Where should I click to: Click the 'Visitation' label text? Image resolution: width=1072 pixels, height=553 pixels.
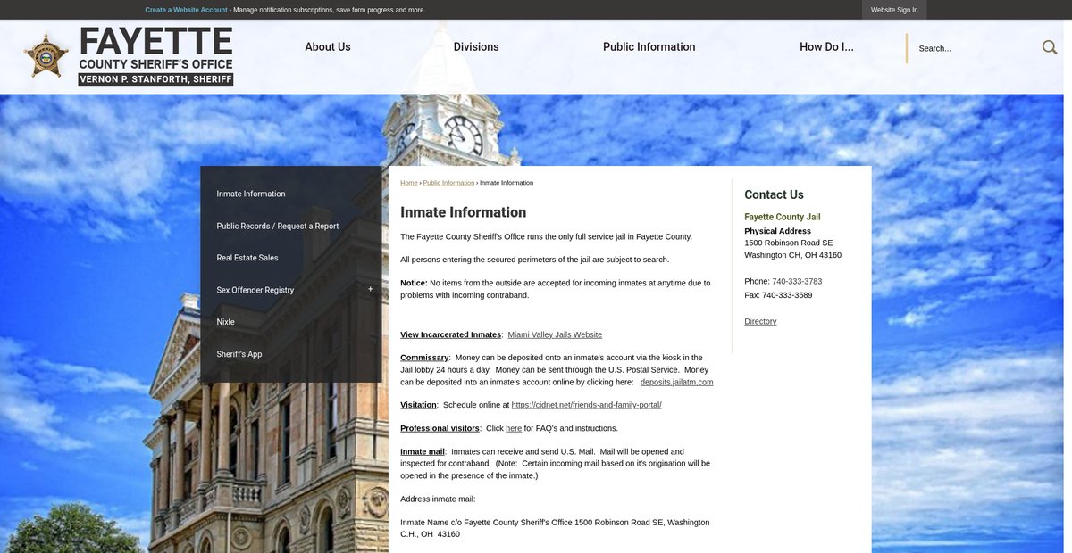[418, 405]
